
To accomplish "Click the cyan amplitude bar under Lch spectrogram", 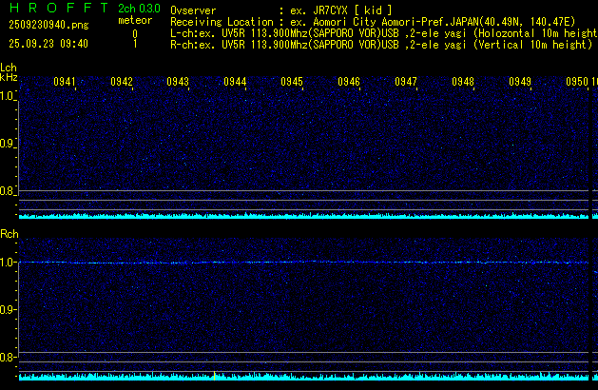I will pyautogui.click(x=299, y=216).
